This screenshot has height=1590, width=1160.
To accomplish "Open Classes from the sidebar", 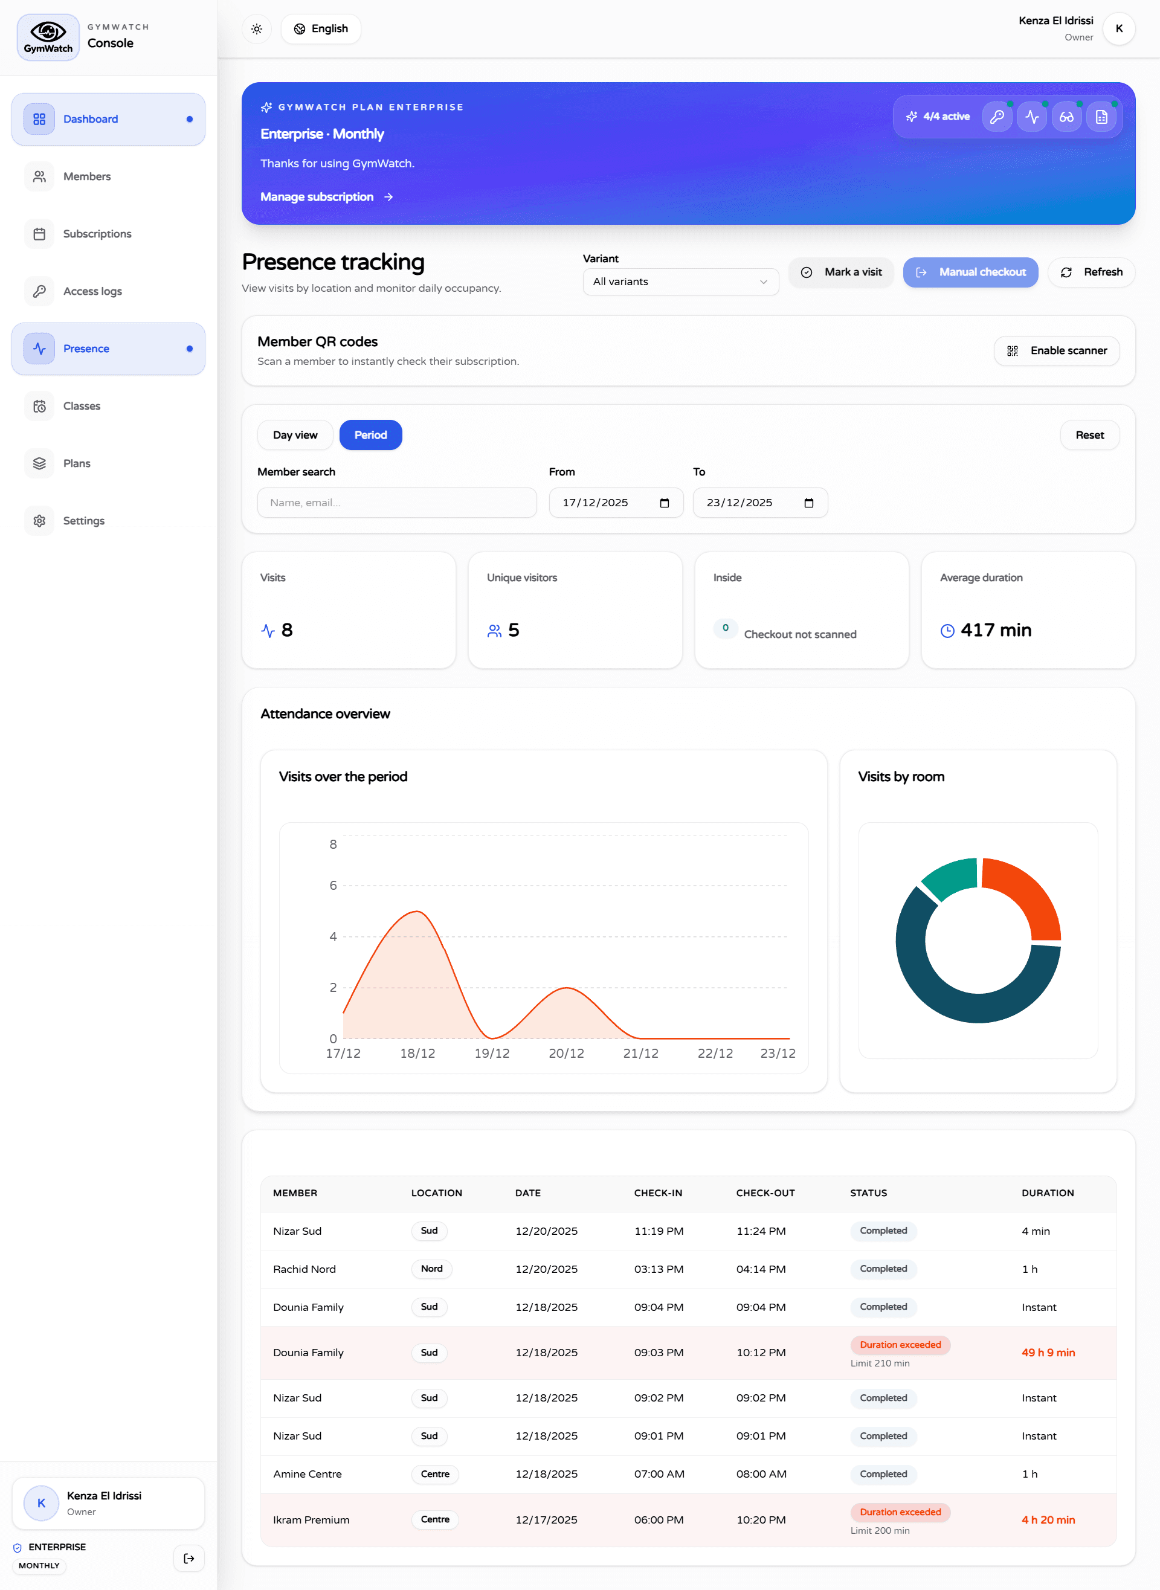I will (x=82, y=406).
